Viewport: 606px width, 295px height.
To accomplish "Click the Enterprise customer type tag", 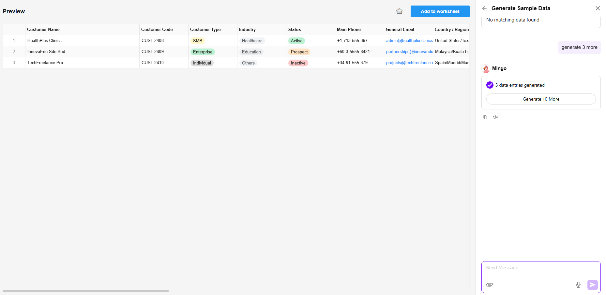I will point(203,52).
